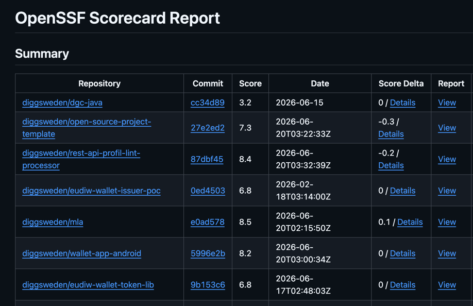The image size is (473, 306).
Task: View the report for dgc-java
Action: point(447,103)
